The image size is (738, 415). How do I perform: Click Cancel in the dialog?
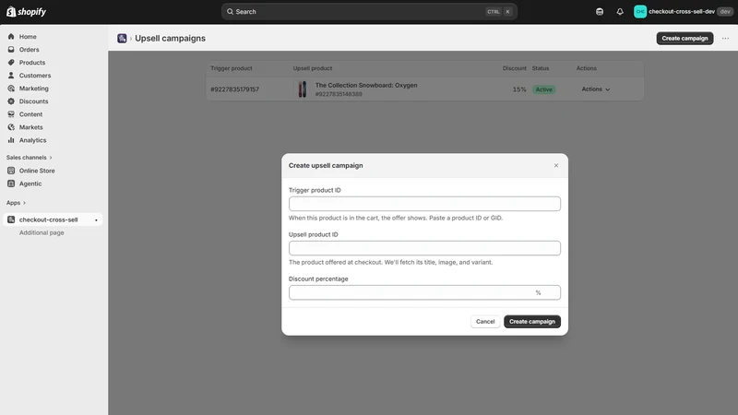(x=485, y=321)
